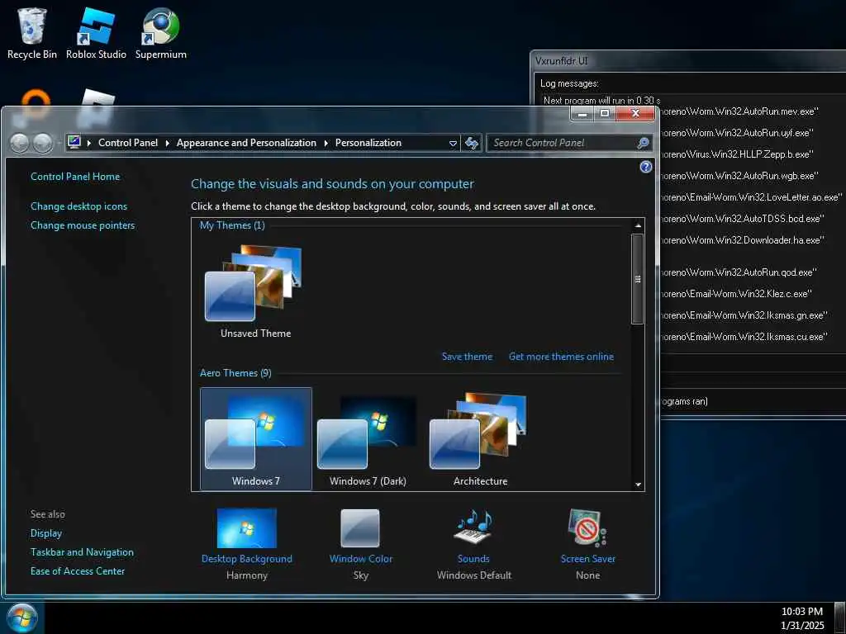Viewport: 846px width, 634px height.
Task: Click the Screen Saver text link
Action: (x=587, y=559)
